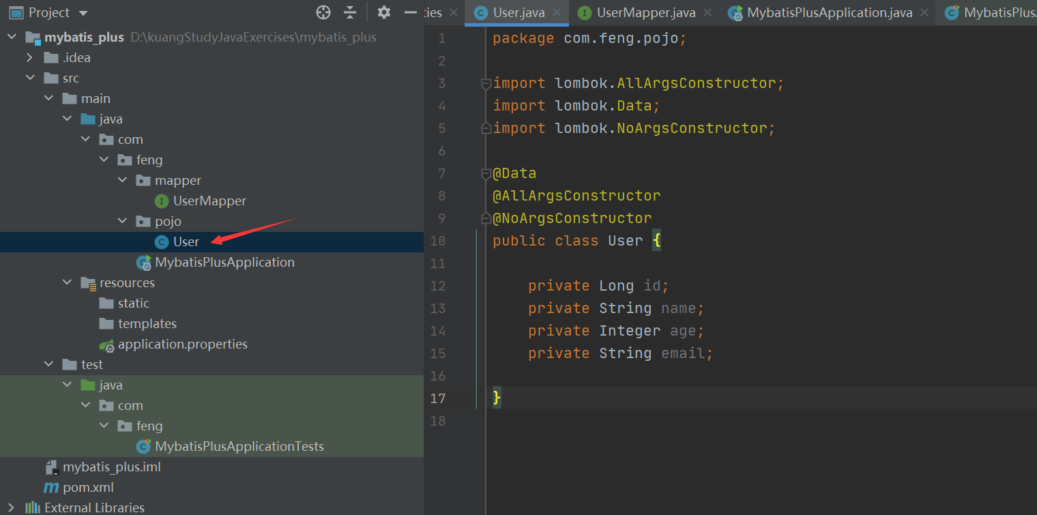Collapse the pojo package
The width and height of the screenshot is (1037, 515).
(x=122, y=221)
